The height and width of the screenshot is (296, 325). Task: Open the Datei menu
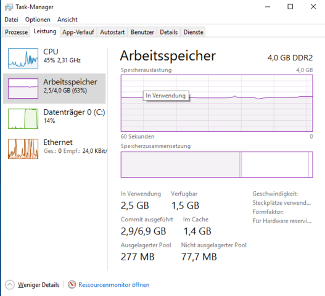[x=11, y=20]
